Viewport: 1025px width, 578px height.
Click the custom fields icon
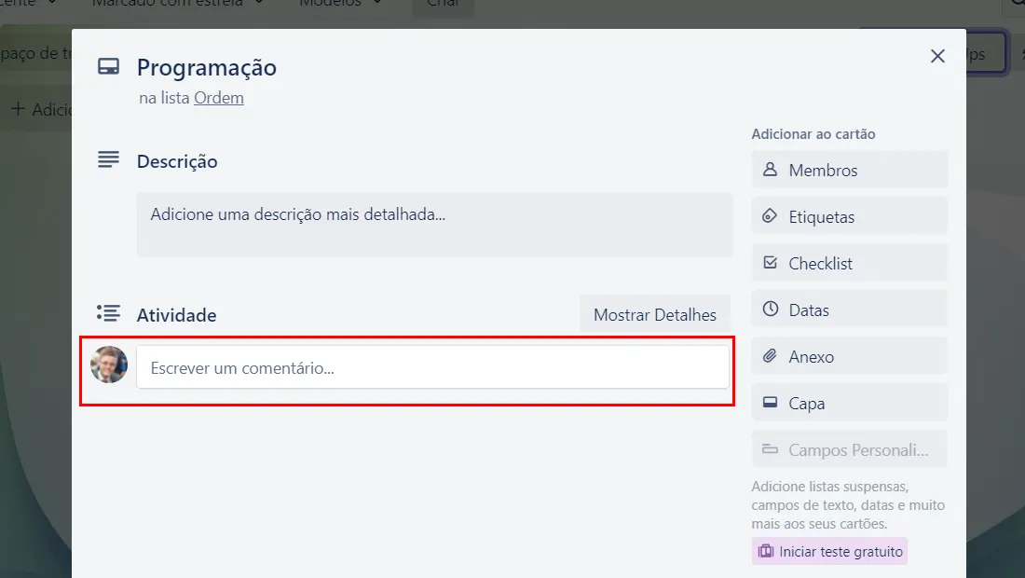point(770,448)
